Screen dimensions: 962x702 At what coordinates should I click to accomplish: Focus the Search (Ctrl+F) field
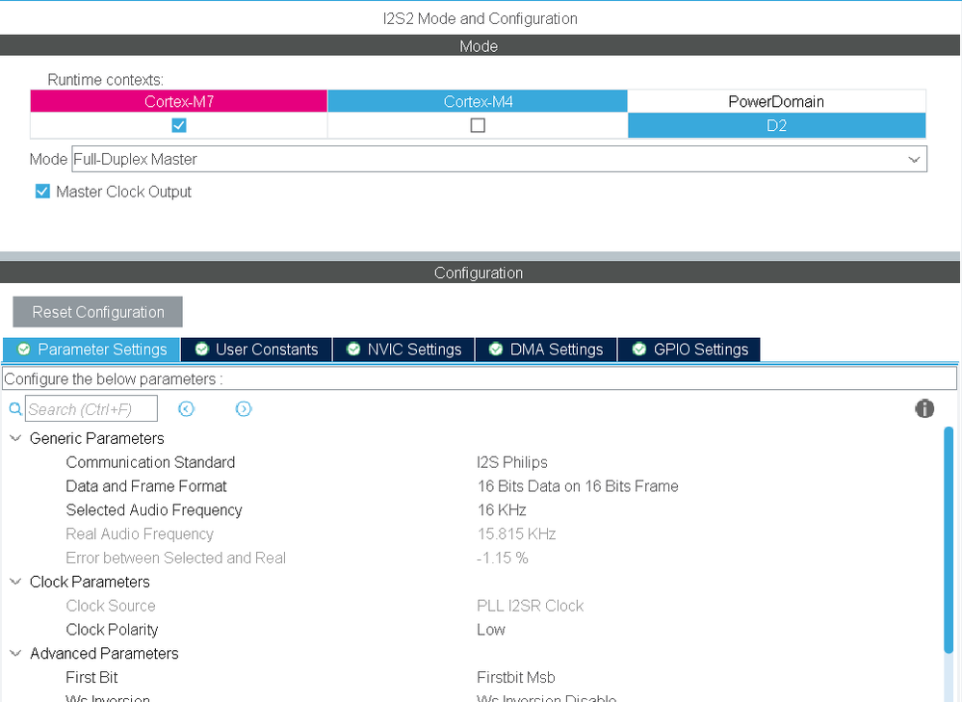pos(91,408)
